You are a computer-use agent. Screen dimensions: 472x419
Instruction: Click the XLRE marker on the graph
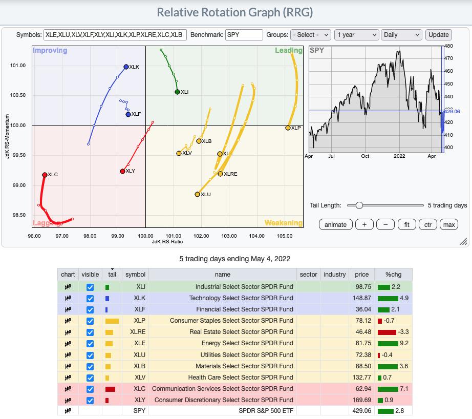(220, 174)
